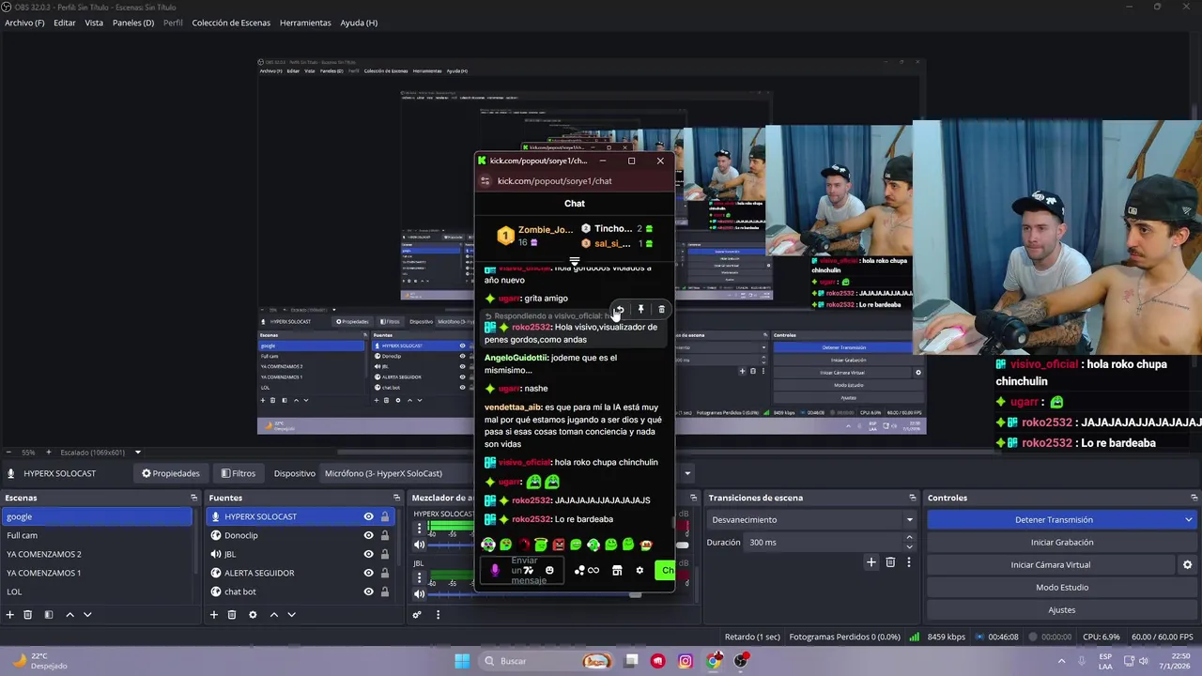Toggle lock on ALERTA SEGUIDOR source

(385, 573)
